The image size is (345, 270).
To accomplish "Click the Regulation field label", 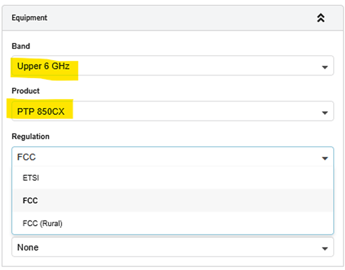I will pos(30,137).
